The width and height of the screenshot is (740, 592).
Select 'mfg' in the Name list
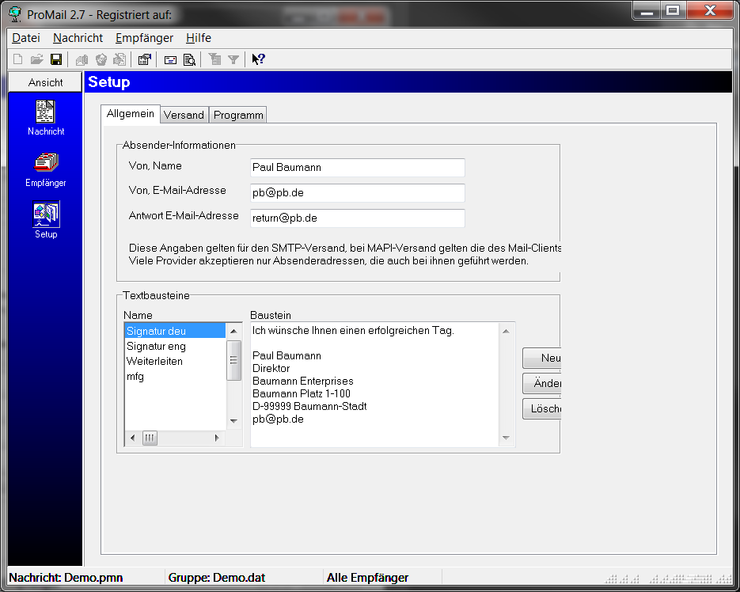175,376
